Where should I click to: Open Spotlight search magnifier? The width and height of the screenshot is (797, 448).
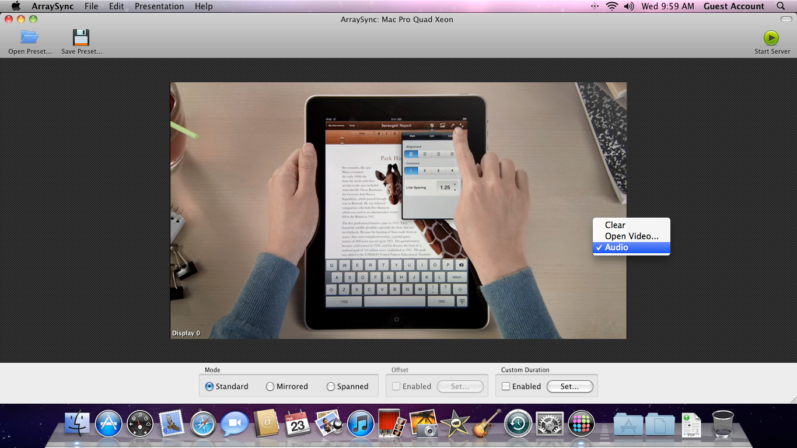(781, 6)
